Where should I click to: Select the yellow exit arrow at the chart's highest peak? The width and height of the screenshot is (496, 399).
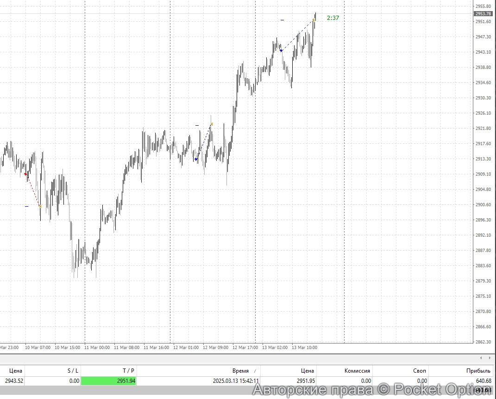314,19
